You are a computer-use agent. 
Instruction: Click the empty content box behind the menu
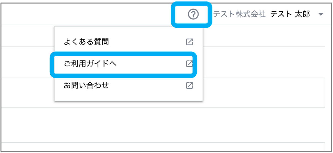264,92
